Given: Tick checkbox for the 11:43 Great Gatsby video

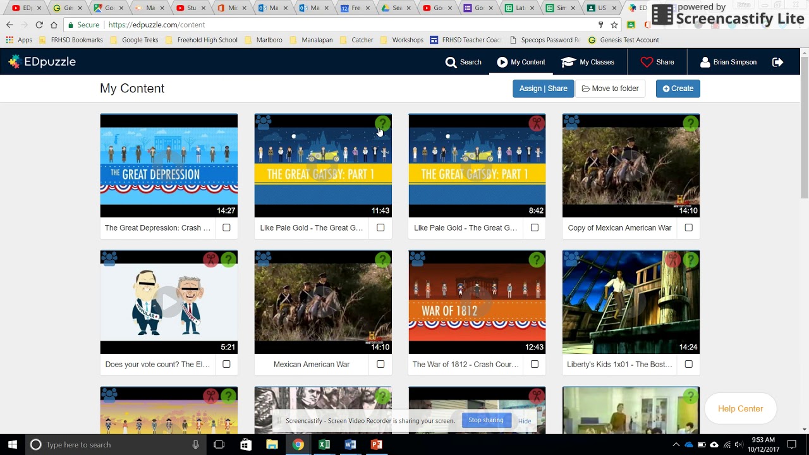Looking at the screenshot, I should click(380, 227).
